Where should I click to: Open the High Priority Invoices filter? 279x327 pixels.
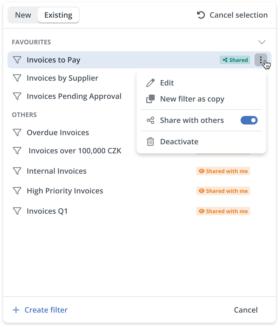65,191
